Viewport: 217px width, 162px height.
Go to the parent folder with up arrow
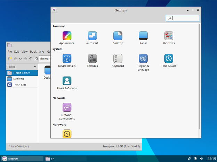point(31,59)
